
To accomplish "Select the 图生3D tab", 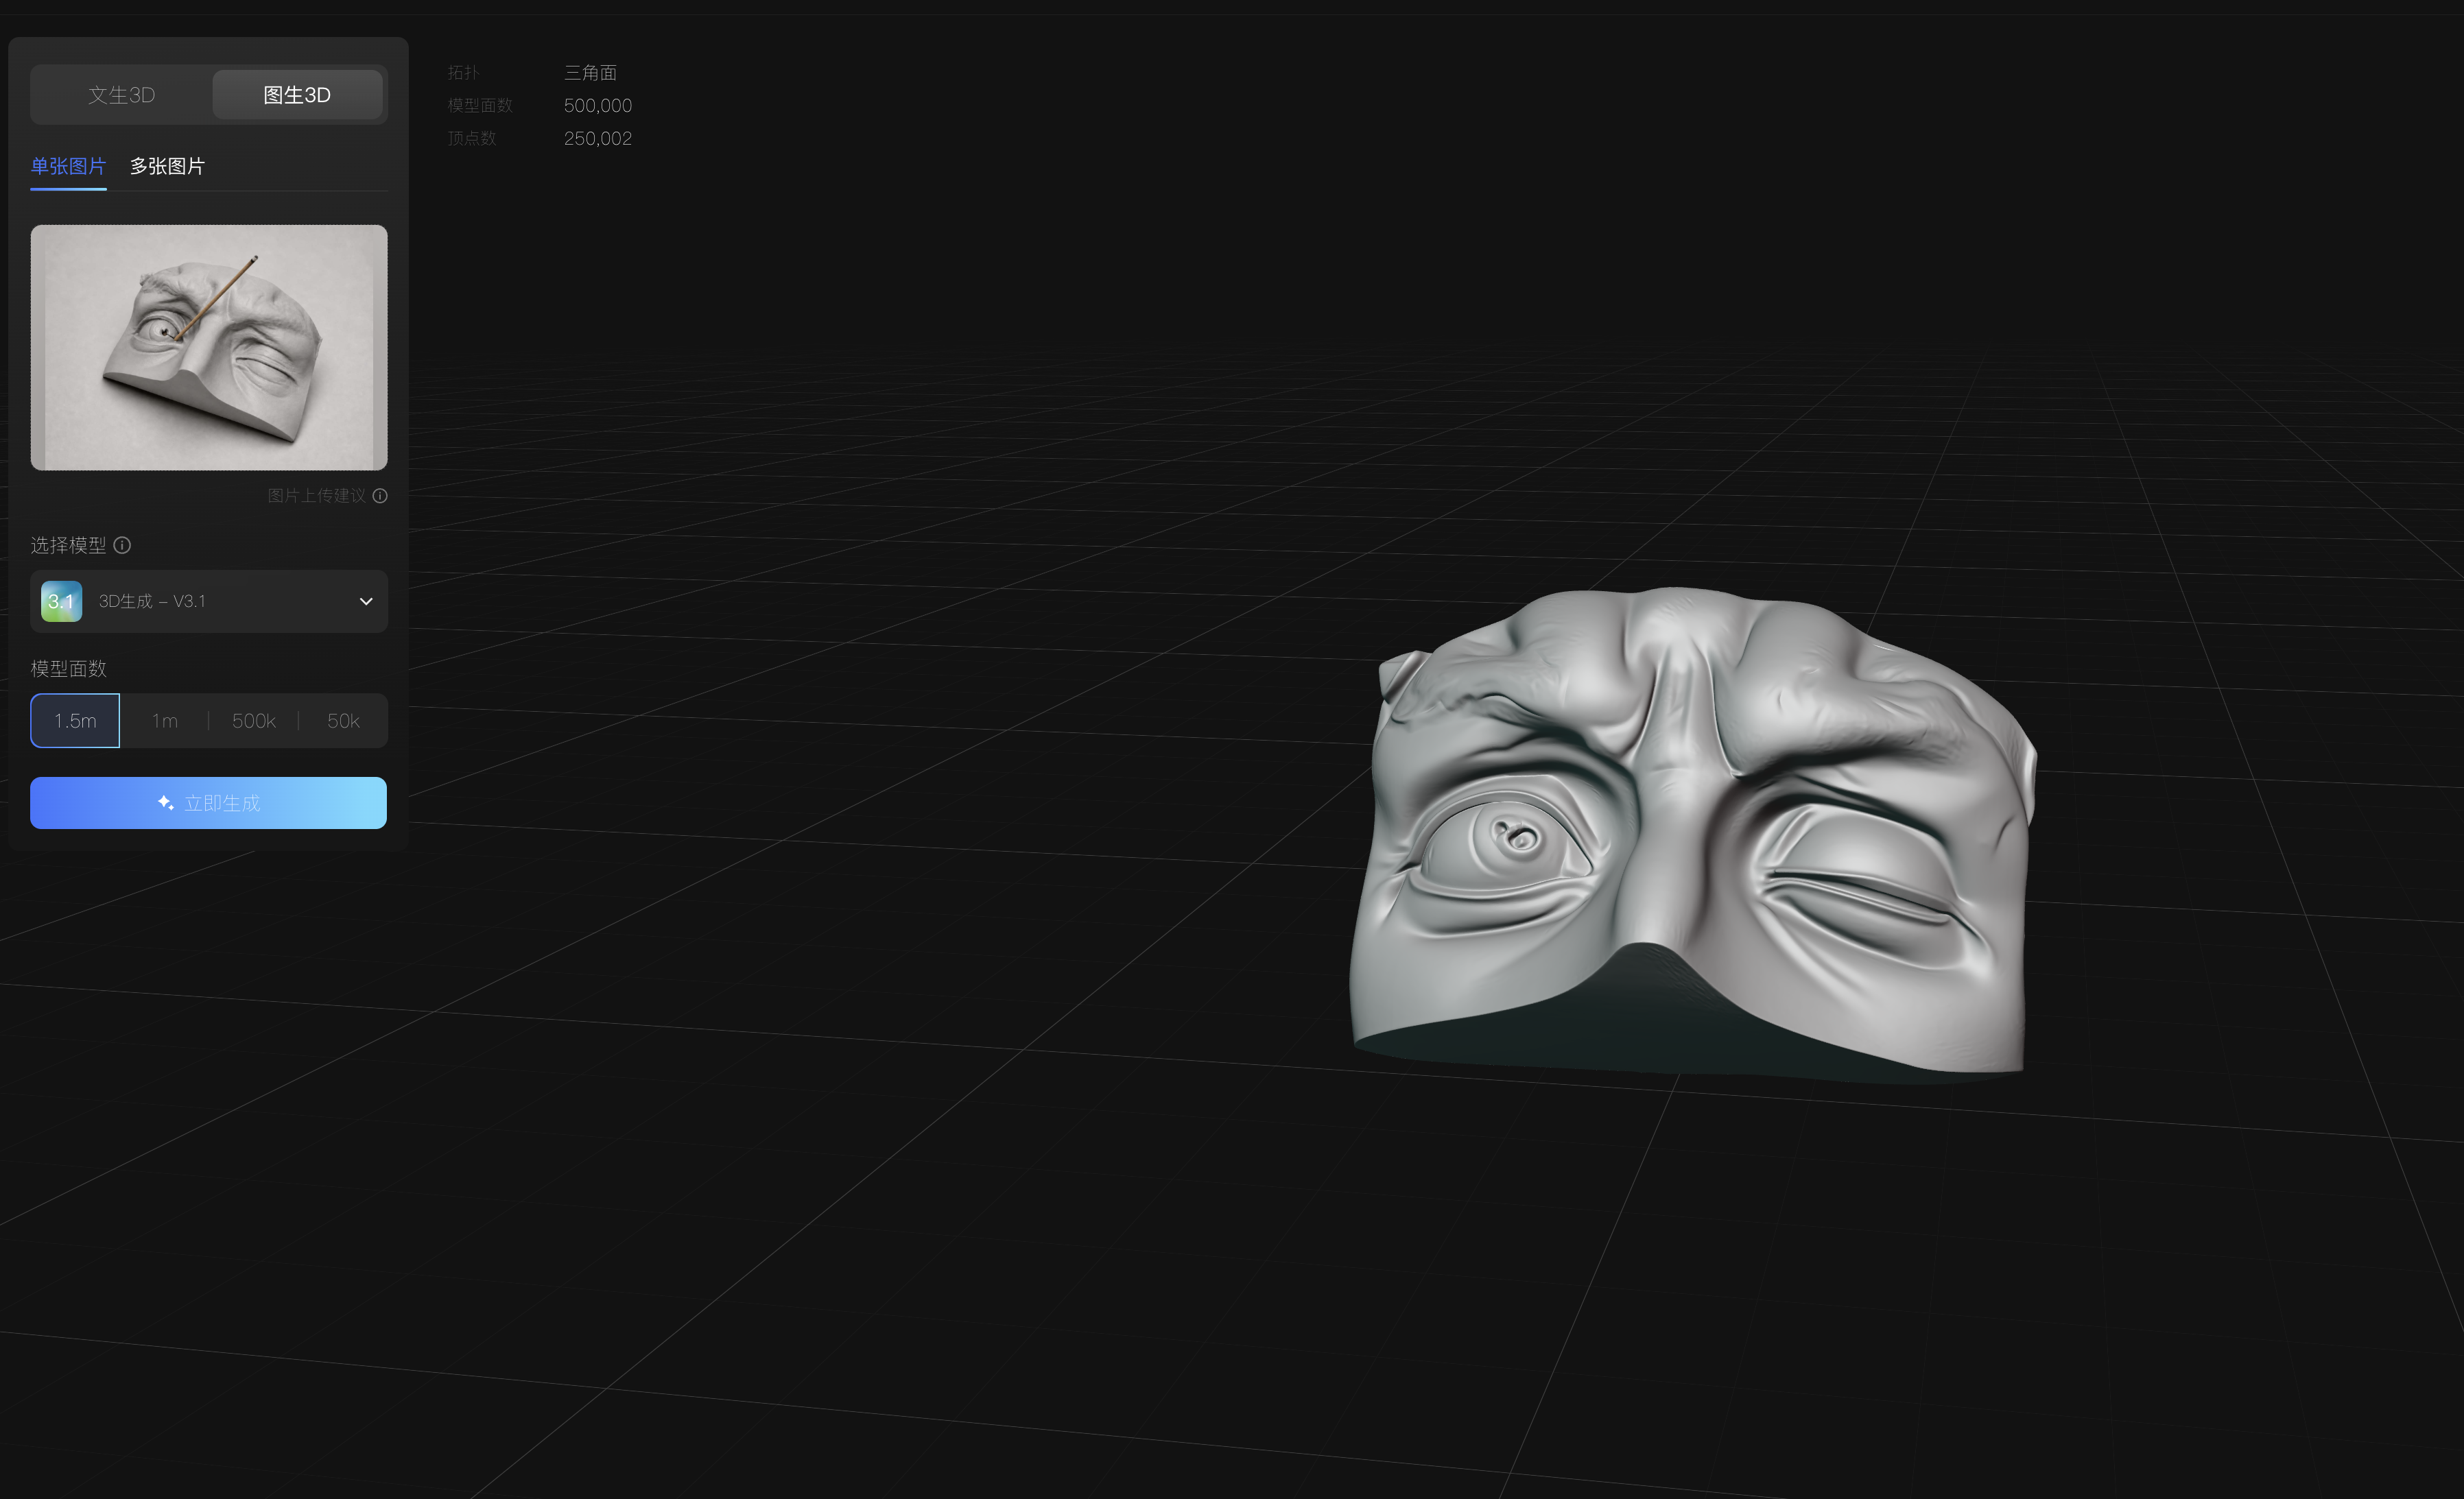I will (297, 95).
